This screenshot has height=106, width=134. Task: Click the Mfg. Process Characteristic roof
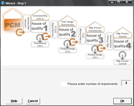pyautogui.click(x=95, y=27)
